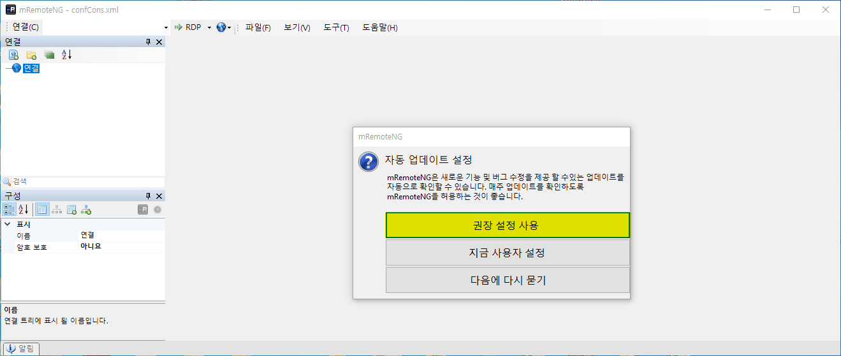The image size is (841, 356).
Task: Pin the 구성 panel
Action: (149, 196)
